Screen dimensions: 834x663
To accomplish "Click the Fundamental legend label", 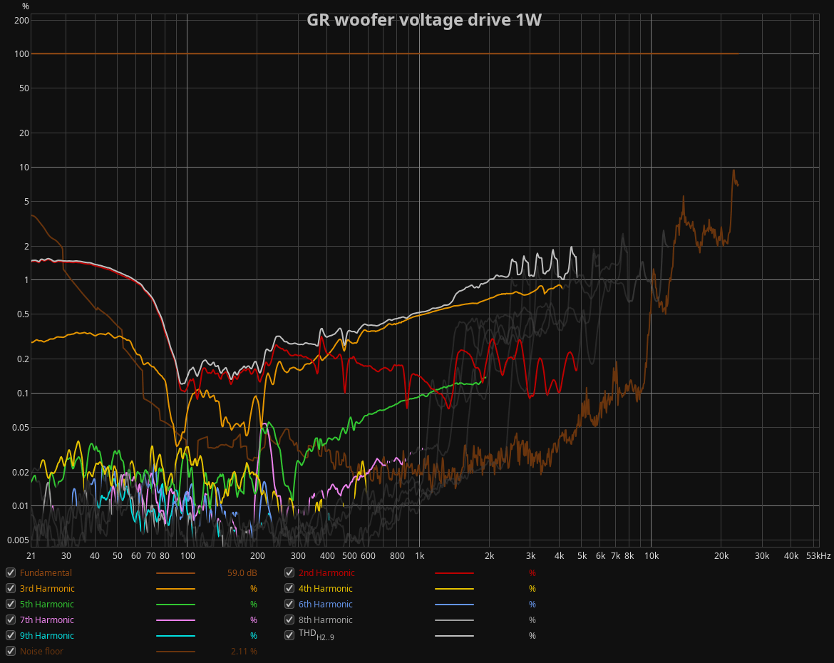I will (46, 573).
